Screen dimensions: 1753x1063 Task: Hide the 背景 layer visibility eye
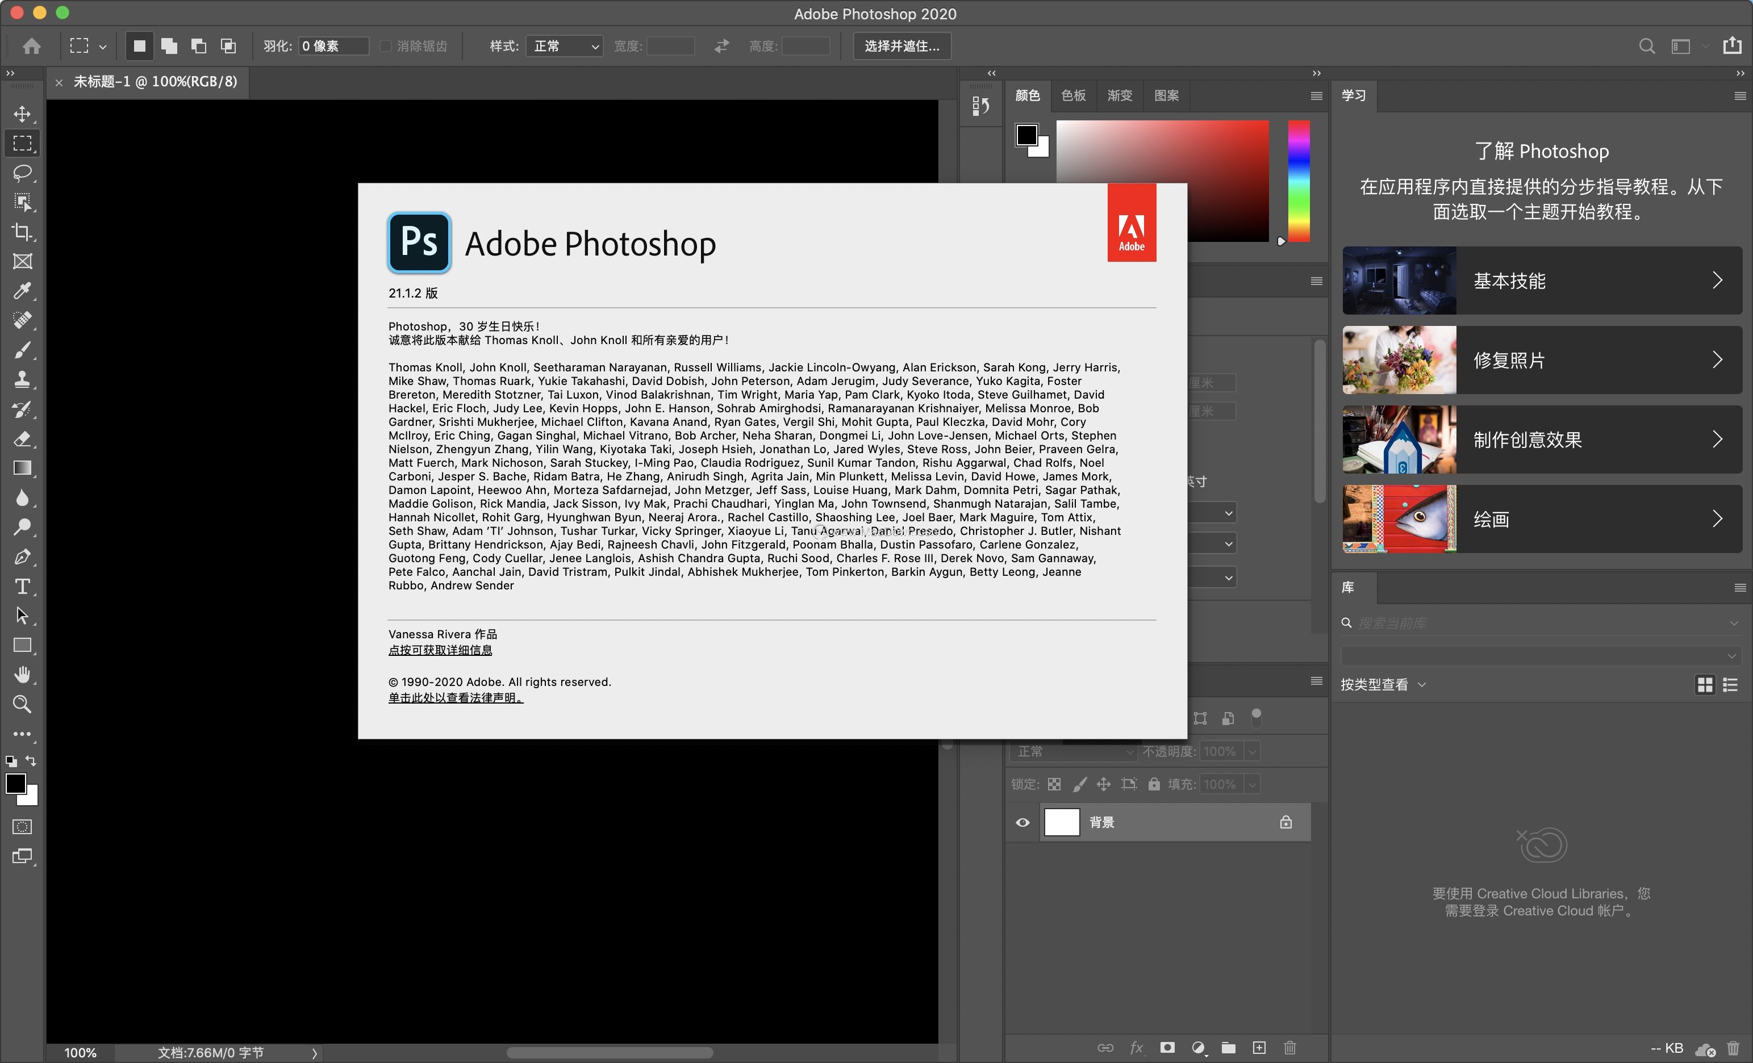[1022, 823]
